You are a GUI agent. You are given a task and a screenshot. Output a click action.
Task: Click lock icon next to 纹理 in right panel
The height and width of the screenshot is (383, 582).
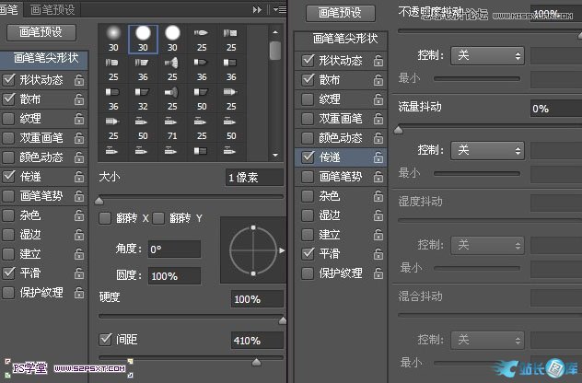(378, 99)
